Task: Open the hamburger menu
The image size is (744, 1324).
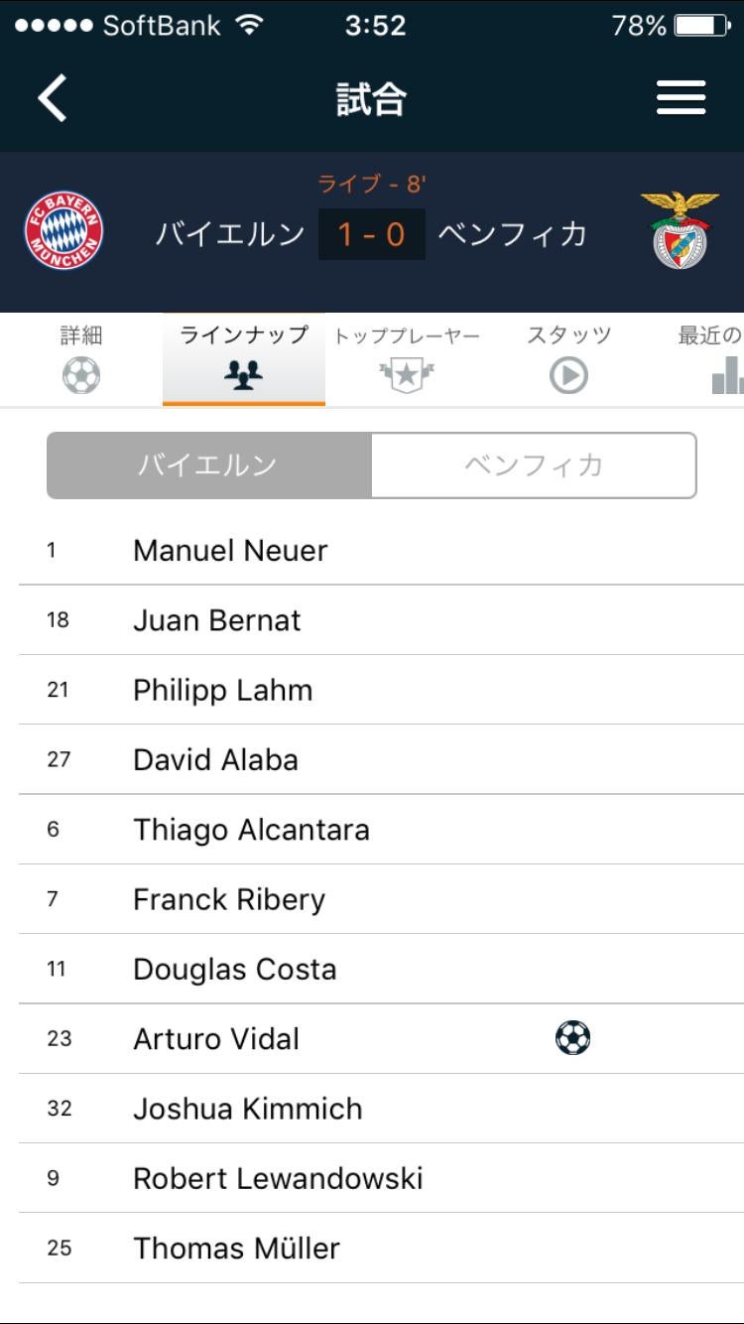Action: tap(681, 98)
